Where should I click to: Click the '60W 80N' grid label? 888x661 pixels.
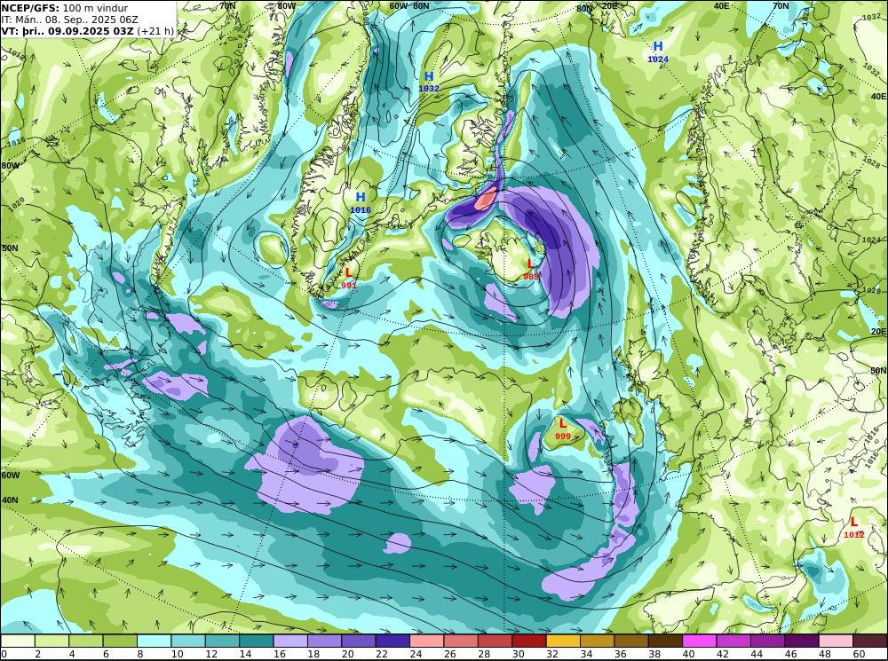409,6
